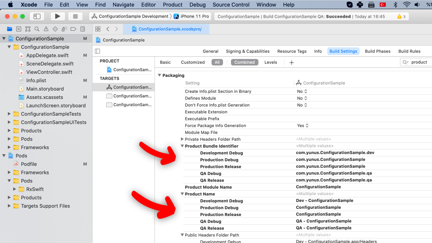432x243 pixels.
Task: Switch to the Build Rules tab
Action: [x=409, y=51]
